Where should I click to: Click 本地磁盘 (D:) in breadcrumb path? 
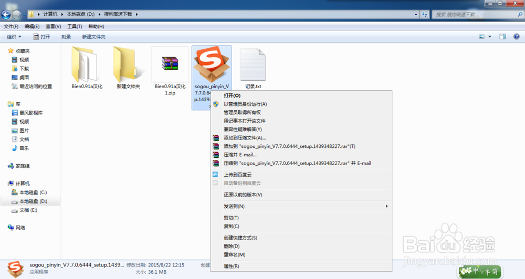tap(80, 14)
